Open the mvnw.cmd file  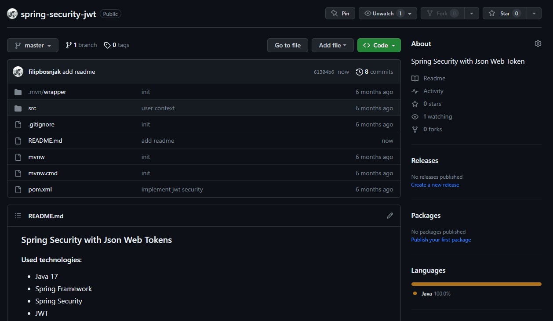click(x=43, y=173)
